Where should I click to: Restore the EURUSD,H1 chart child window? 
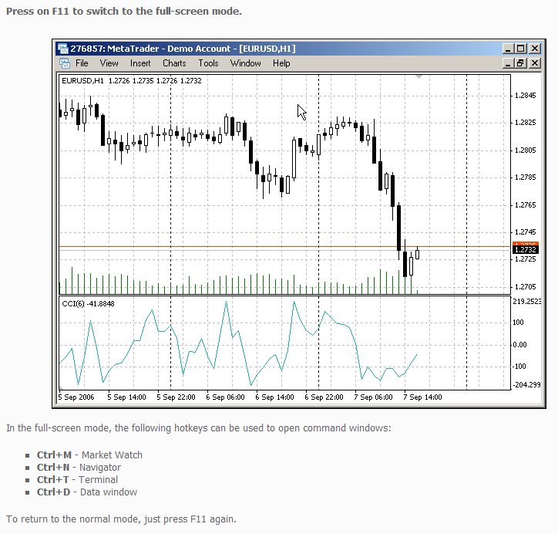point(521,63)
